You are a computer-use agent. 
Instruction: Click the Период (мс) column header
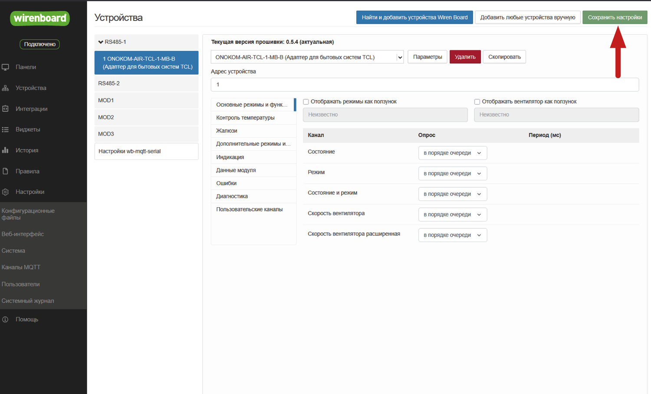pyautogui.click(x=545, y=135)
